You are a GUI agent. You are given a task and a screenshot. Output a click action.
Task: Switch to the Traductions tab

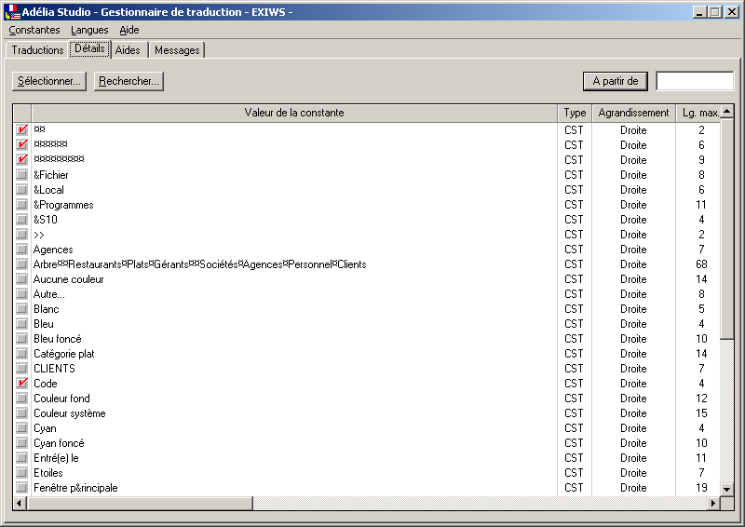pyautogui.click(x=37, y=50)
